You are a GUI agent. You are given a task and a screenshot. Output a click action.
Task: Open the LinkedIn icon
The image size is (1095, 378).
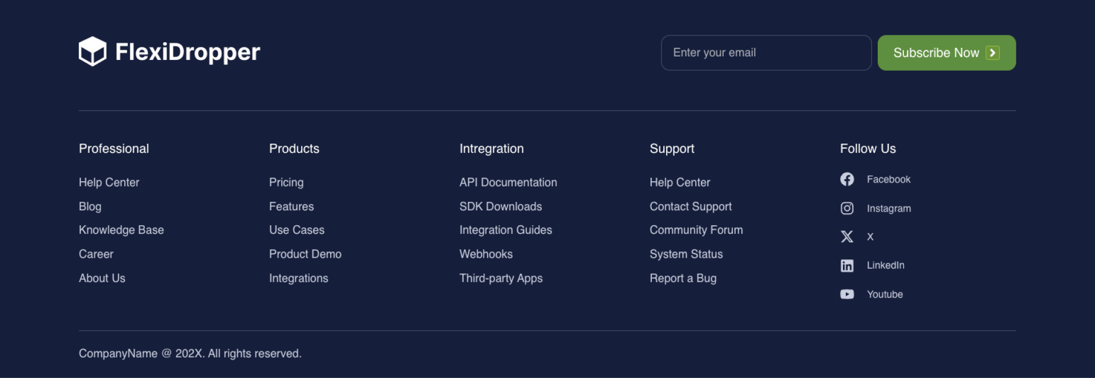click(847, 266)
